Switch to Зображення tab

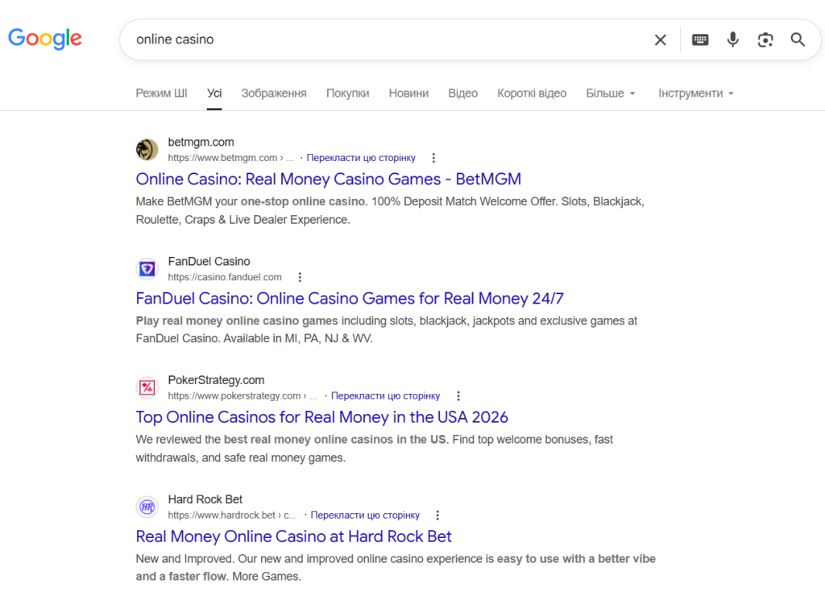(x=274, y=93)
